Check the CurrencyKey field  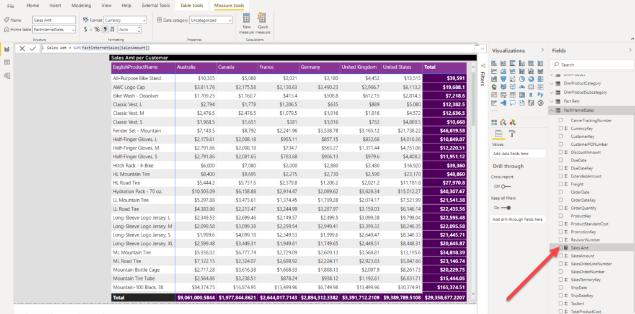pos(561,128)
